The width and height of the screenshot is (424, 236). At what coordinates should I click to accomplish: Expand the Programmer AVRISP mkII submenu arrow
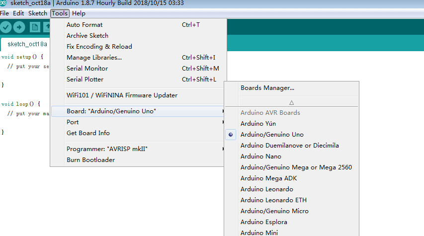click(x=223, y=149)
